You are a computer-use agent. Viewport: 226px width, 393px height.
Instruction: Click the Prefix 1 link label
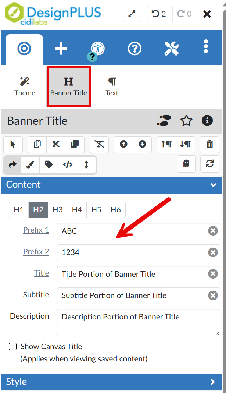(36, 230)
